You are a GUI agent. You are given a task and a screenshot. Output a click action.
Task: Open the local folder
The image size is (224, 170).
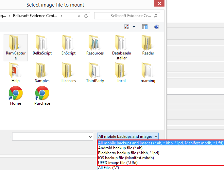121,73
